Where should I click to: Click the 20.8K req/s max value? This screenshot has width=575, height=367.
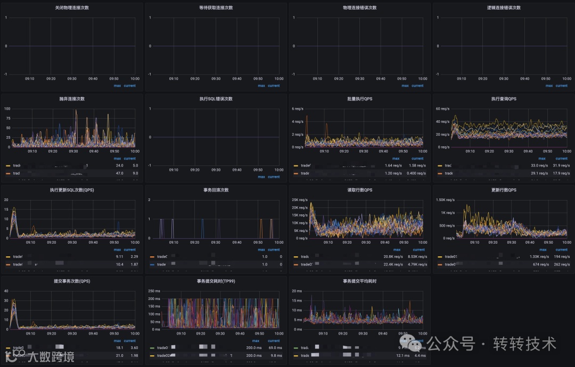tap(393, 257)
